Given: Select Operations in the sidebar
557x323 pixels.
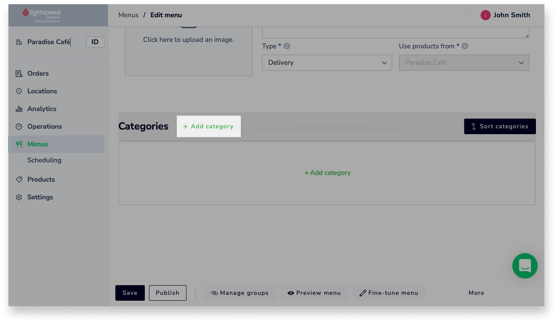Looking at the screenshot, I should (x=44, y=127).
